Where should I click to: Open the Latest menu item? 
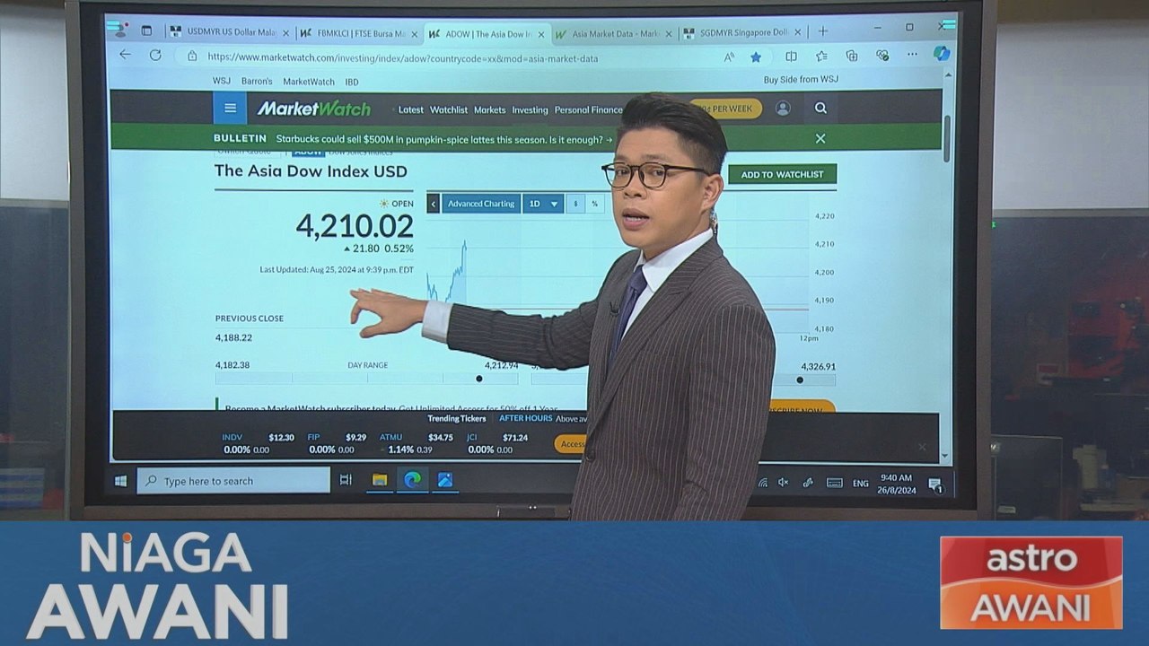click(x=411, y=110)
